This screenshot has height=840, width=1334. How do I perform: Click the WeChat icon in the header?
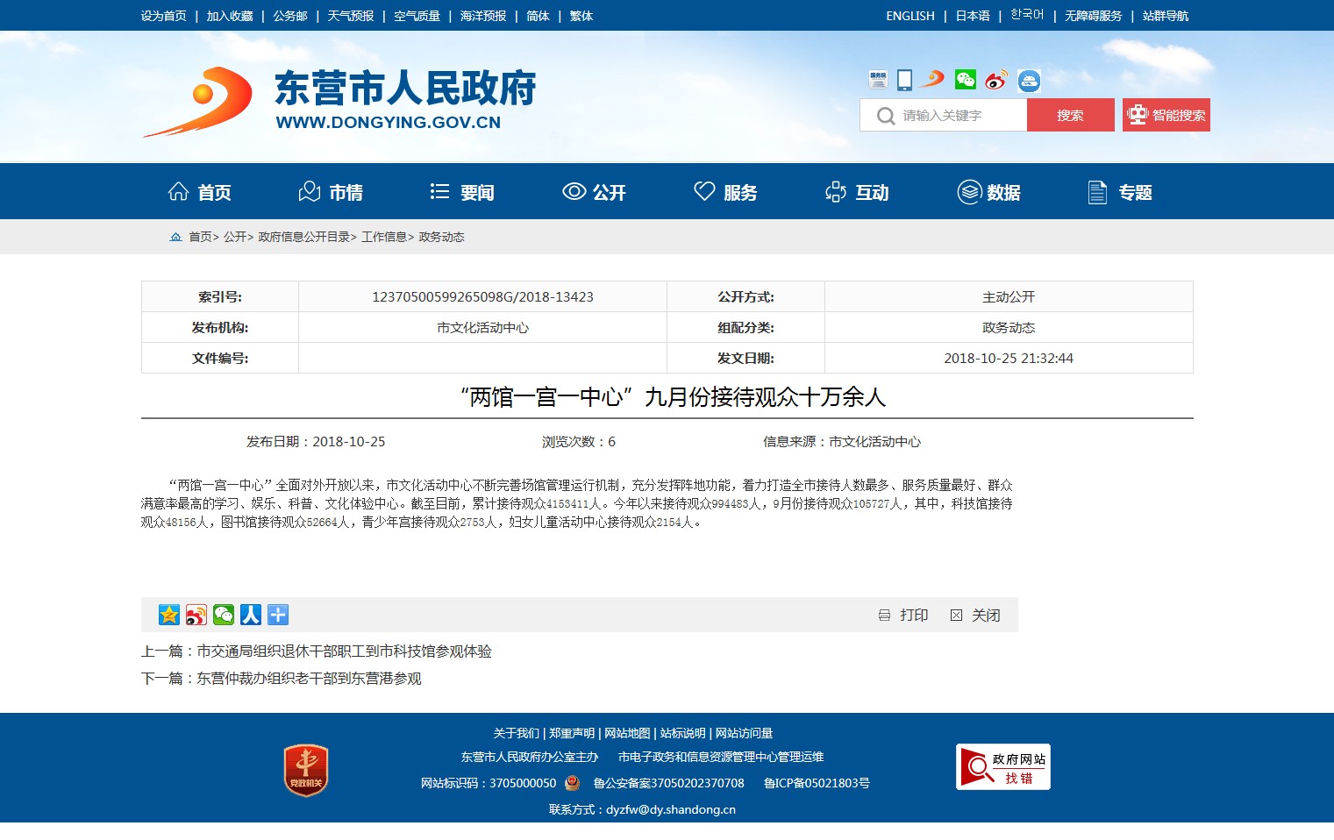(x=965, y=80)
